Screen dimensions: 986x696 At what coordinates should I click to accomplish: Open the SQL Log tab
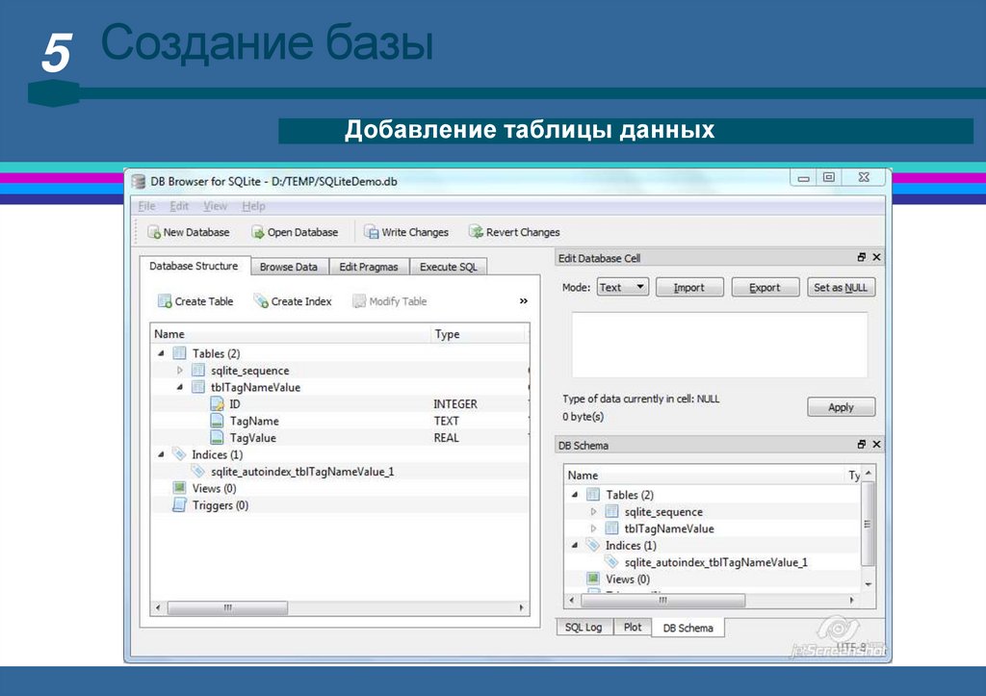(584, 627)
